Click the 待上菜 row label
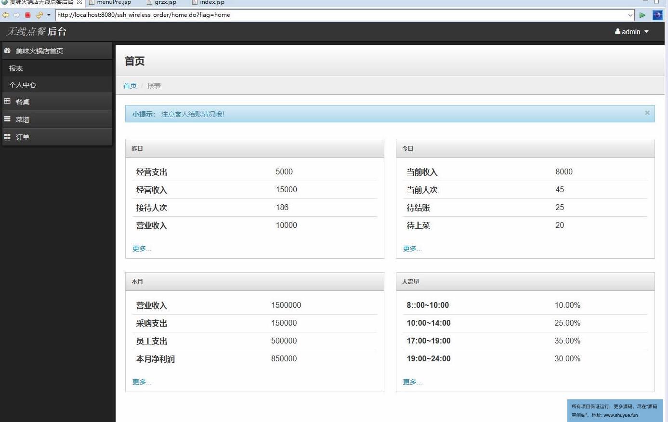Screen dimensions: 668x422 click(x=418, y=225)
